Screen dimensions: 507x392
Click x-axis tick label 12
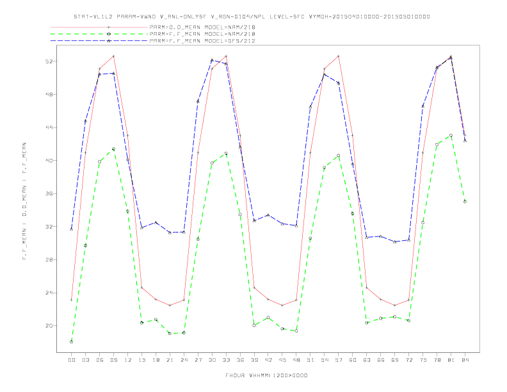128,360
